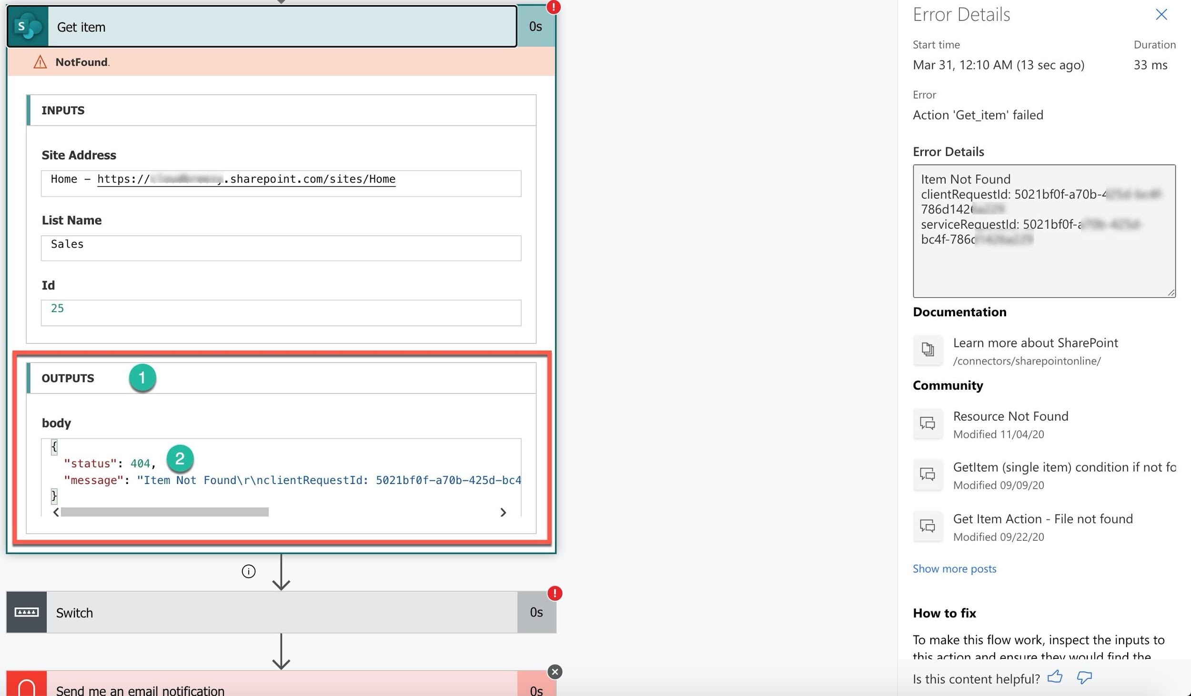This screenshot has width=1191, height=696.
Task: Click the horizontal scrollbar thumb in body
Action: [x=165, y=512]
